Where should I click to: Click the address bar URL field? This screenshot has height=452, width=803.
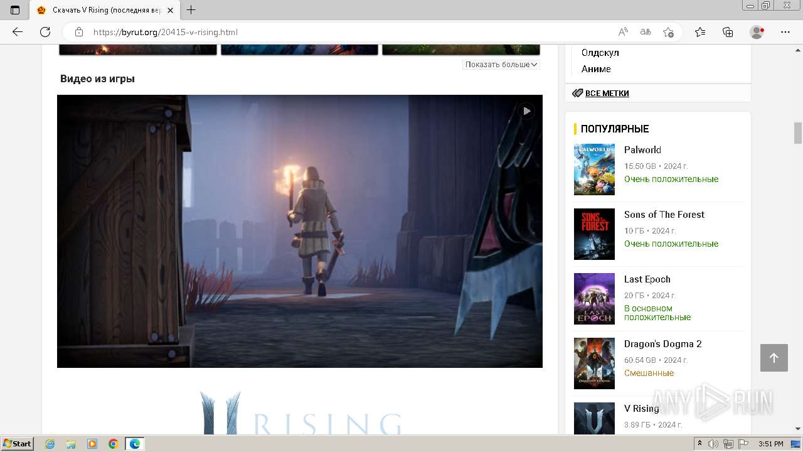[351, 32]
